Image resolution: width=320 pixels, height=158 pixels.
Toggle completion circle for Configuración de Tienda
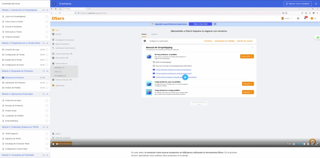(47, 55)
